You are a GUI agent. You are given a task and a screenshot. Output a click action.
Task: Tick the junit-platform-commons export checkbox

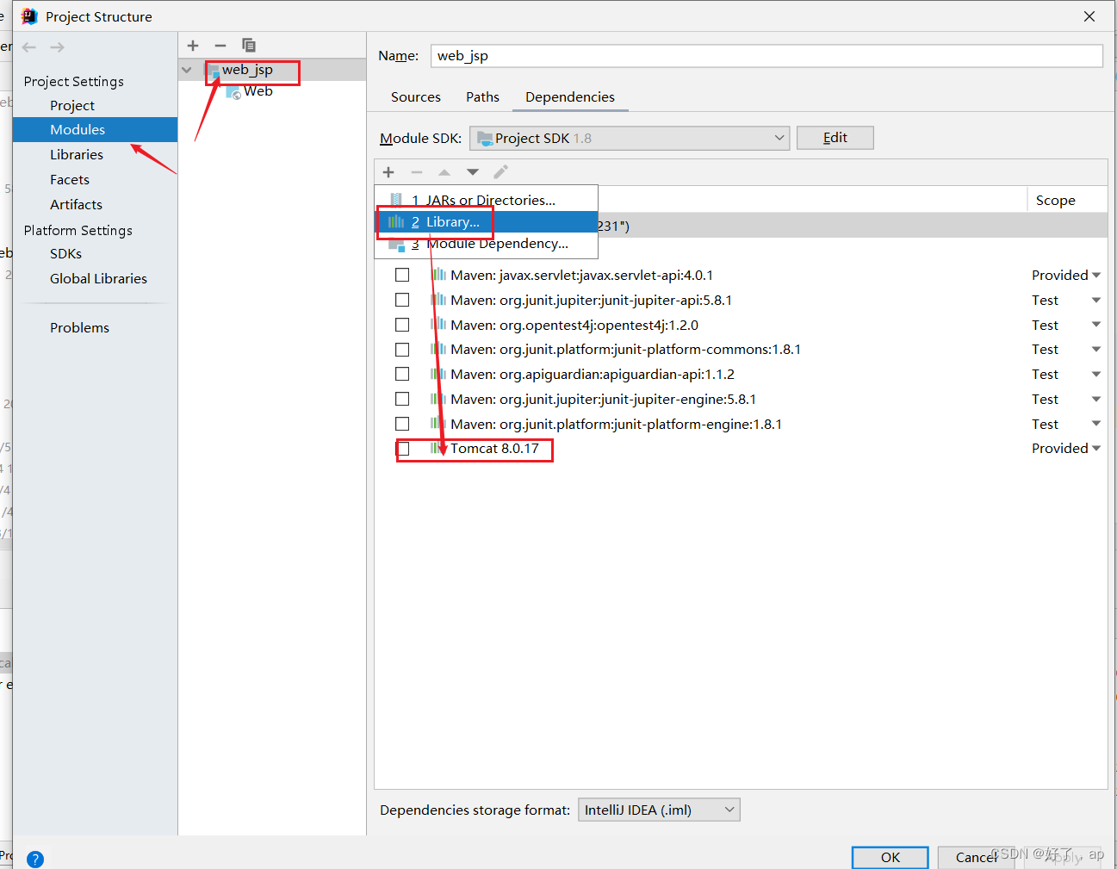[402, 350]
